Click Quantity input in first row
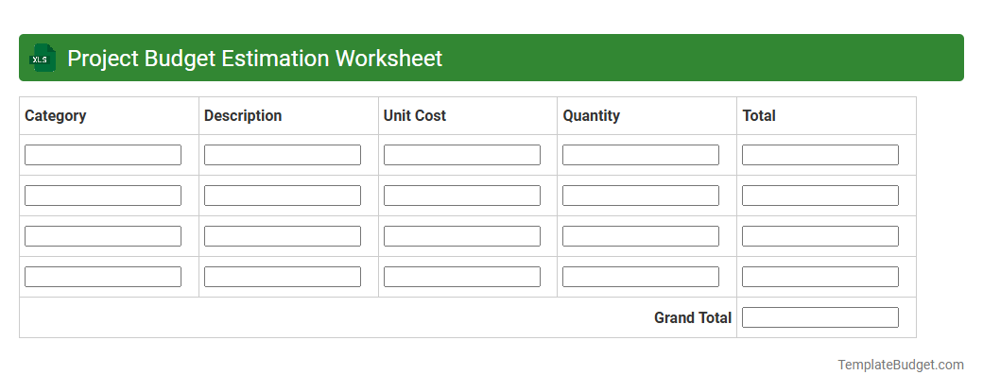Viewport: 983px width, 392px height. click(641, 155)
